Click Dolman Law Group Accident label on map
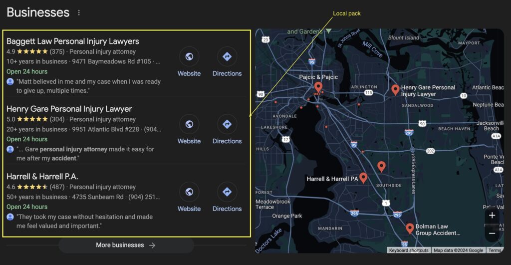Image resolution: width=511 pixels, height=265 pixels. (x=438, y=230)
